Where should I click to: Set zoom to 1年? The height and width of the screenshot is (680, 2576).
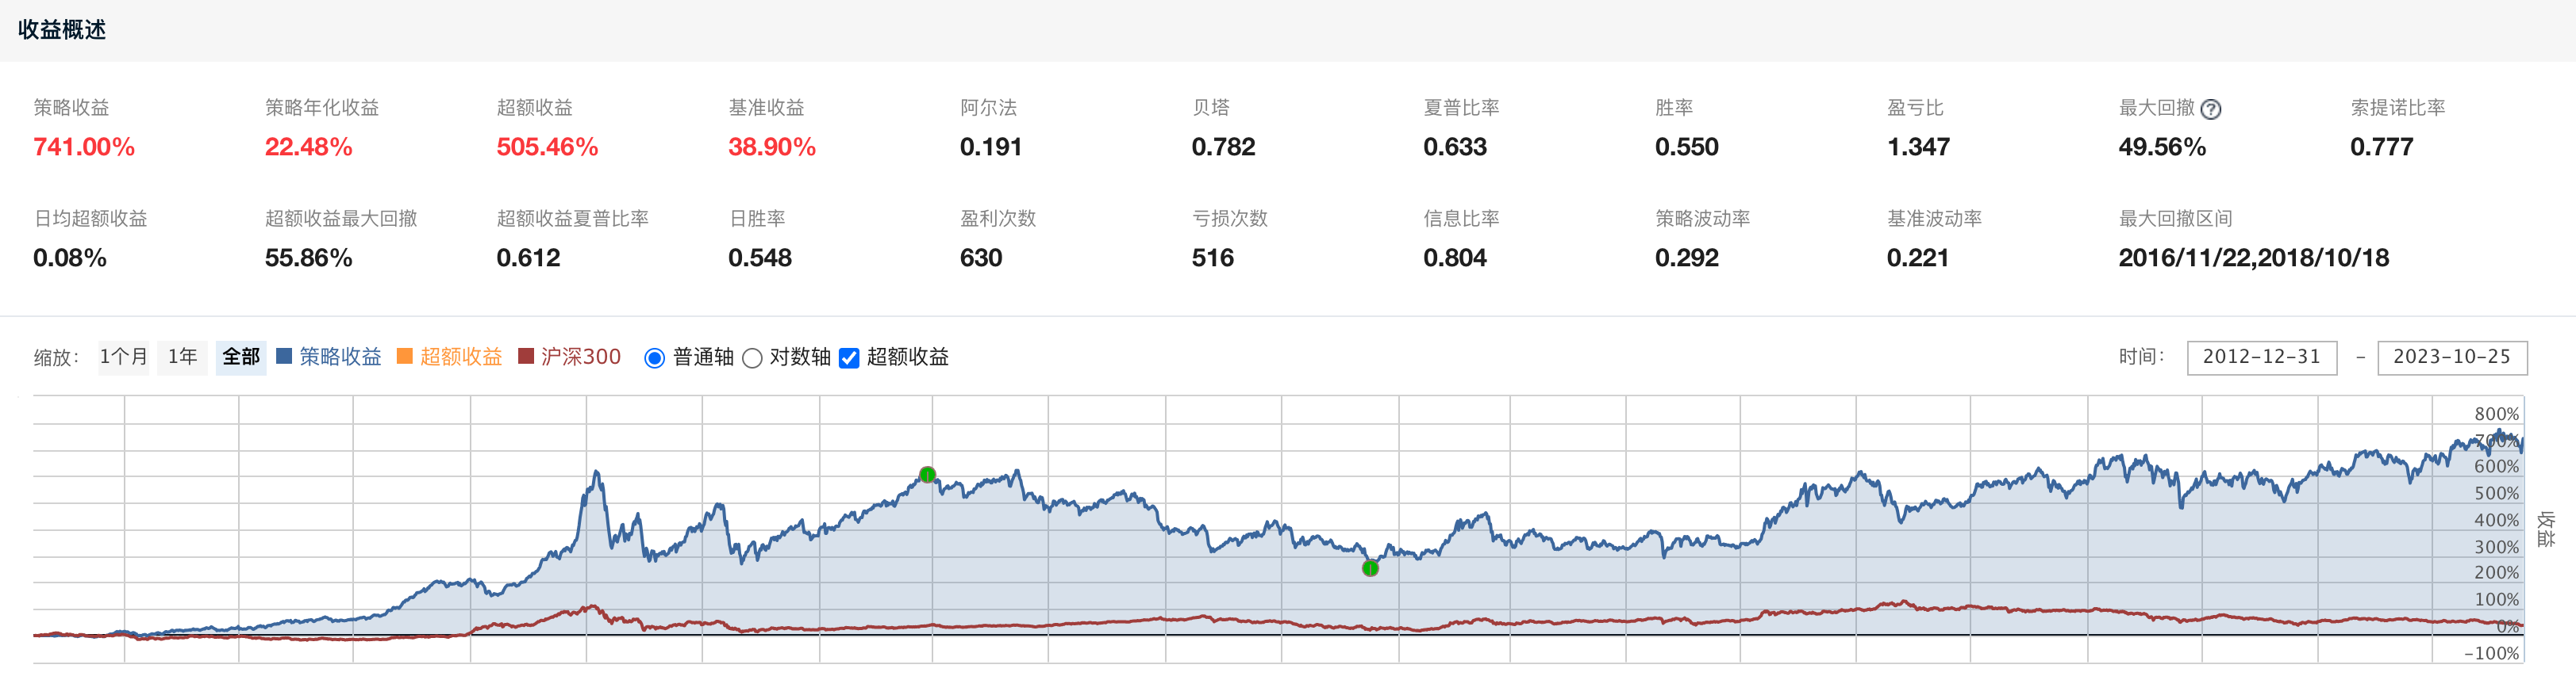[x=182, y=357]
